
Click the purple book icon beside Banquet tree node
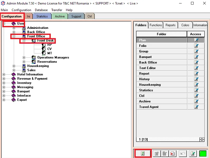tap(14, 91)
